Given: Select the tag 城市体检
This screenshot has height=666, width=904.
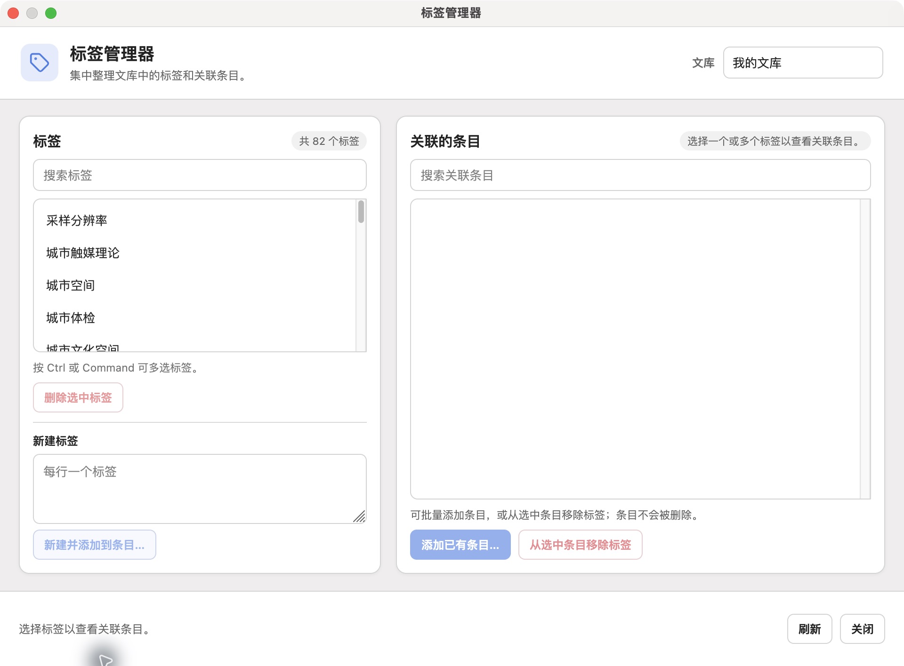Looking at the screenshot, I should [195, 317].
